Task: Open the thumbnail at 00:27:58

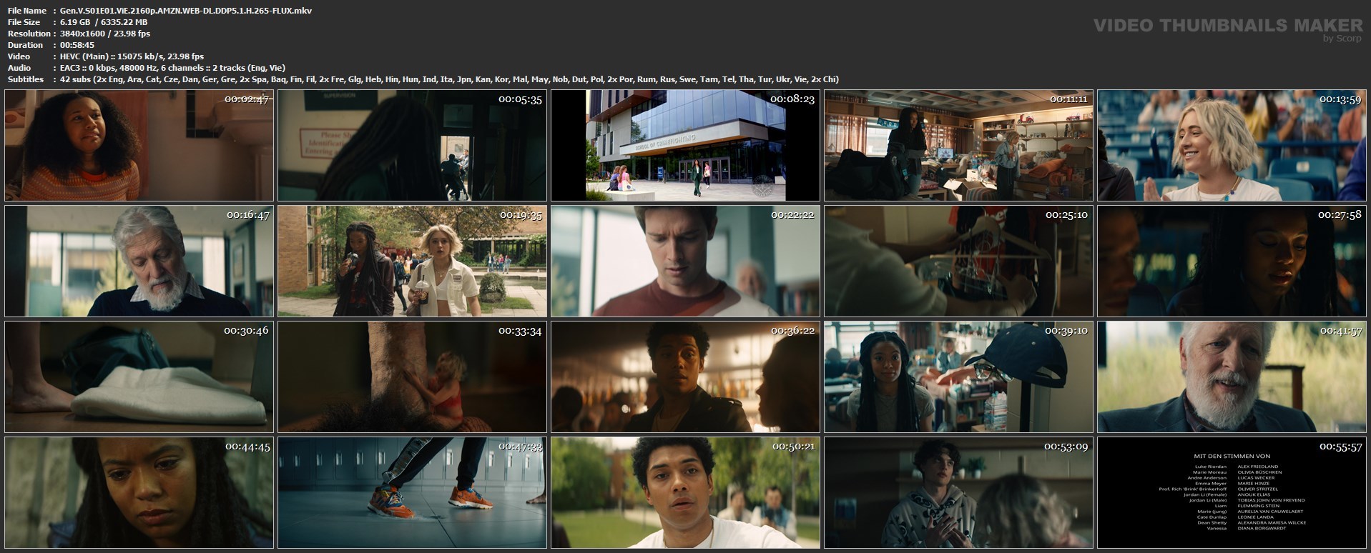Action: click(1232, 261)
